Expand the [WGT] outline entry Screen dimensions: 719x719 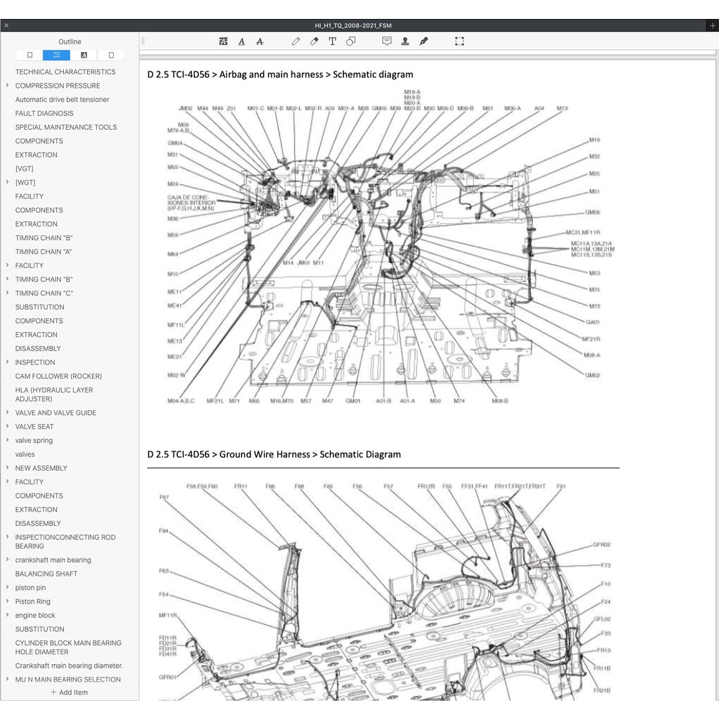pyautogui.click(x=7, y=182)
